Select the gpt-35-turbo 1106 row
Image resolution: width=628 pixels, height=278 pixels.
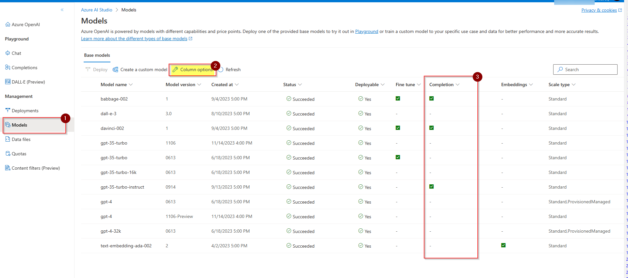[352, 143]
